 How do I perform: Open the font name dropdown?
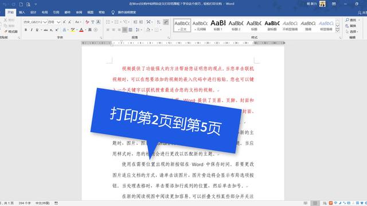pyautogui.click(x=45, y=22)
